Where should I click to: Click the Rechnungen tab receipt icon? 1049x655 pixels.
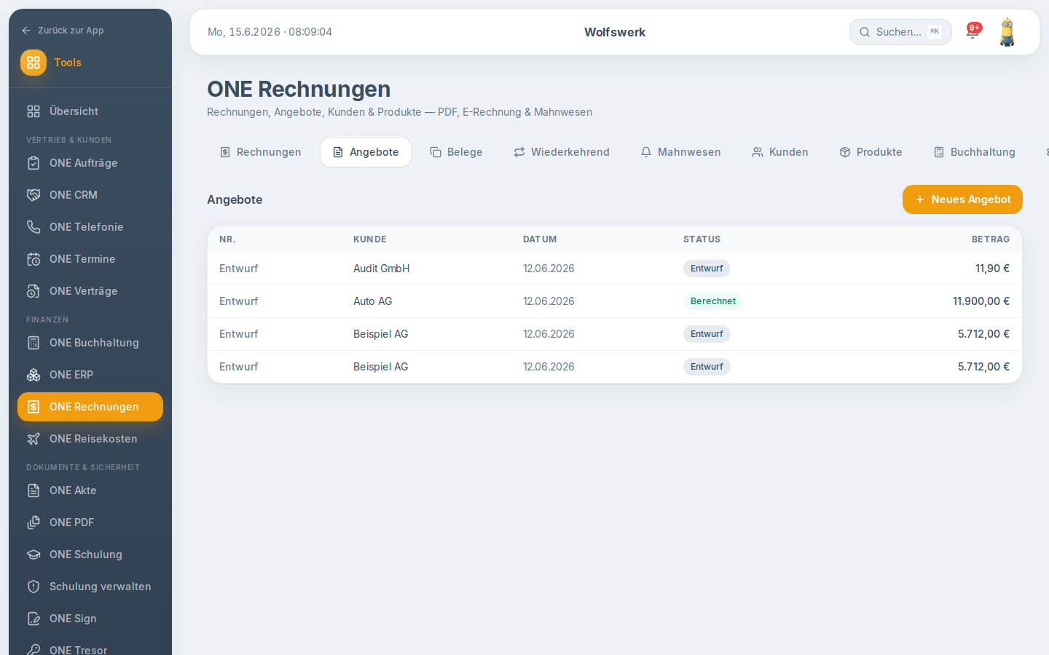[225, 152]
